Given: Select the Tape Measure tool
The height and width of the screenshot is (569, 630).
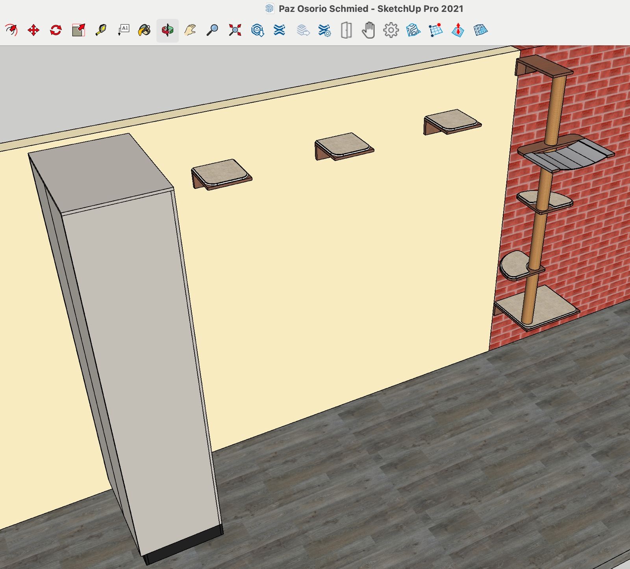Looking at the screenshot, I should 101,30.
